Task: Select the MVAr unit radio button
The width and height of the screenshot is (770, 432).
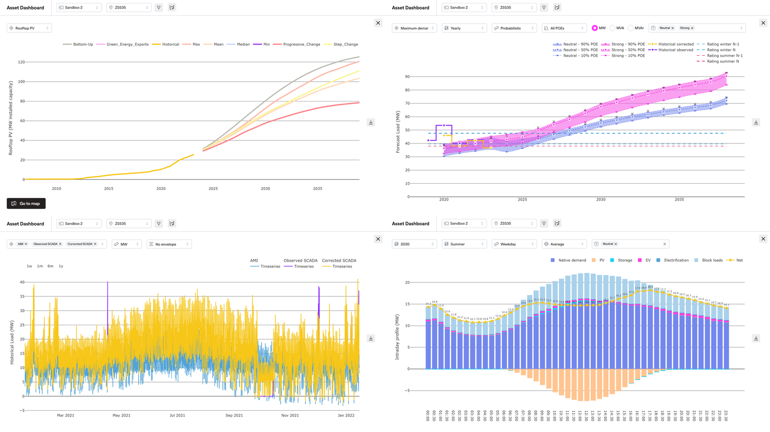Action: click(x=630, y=28)
